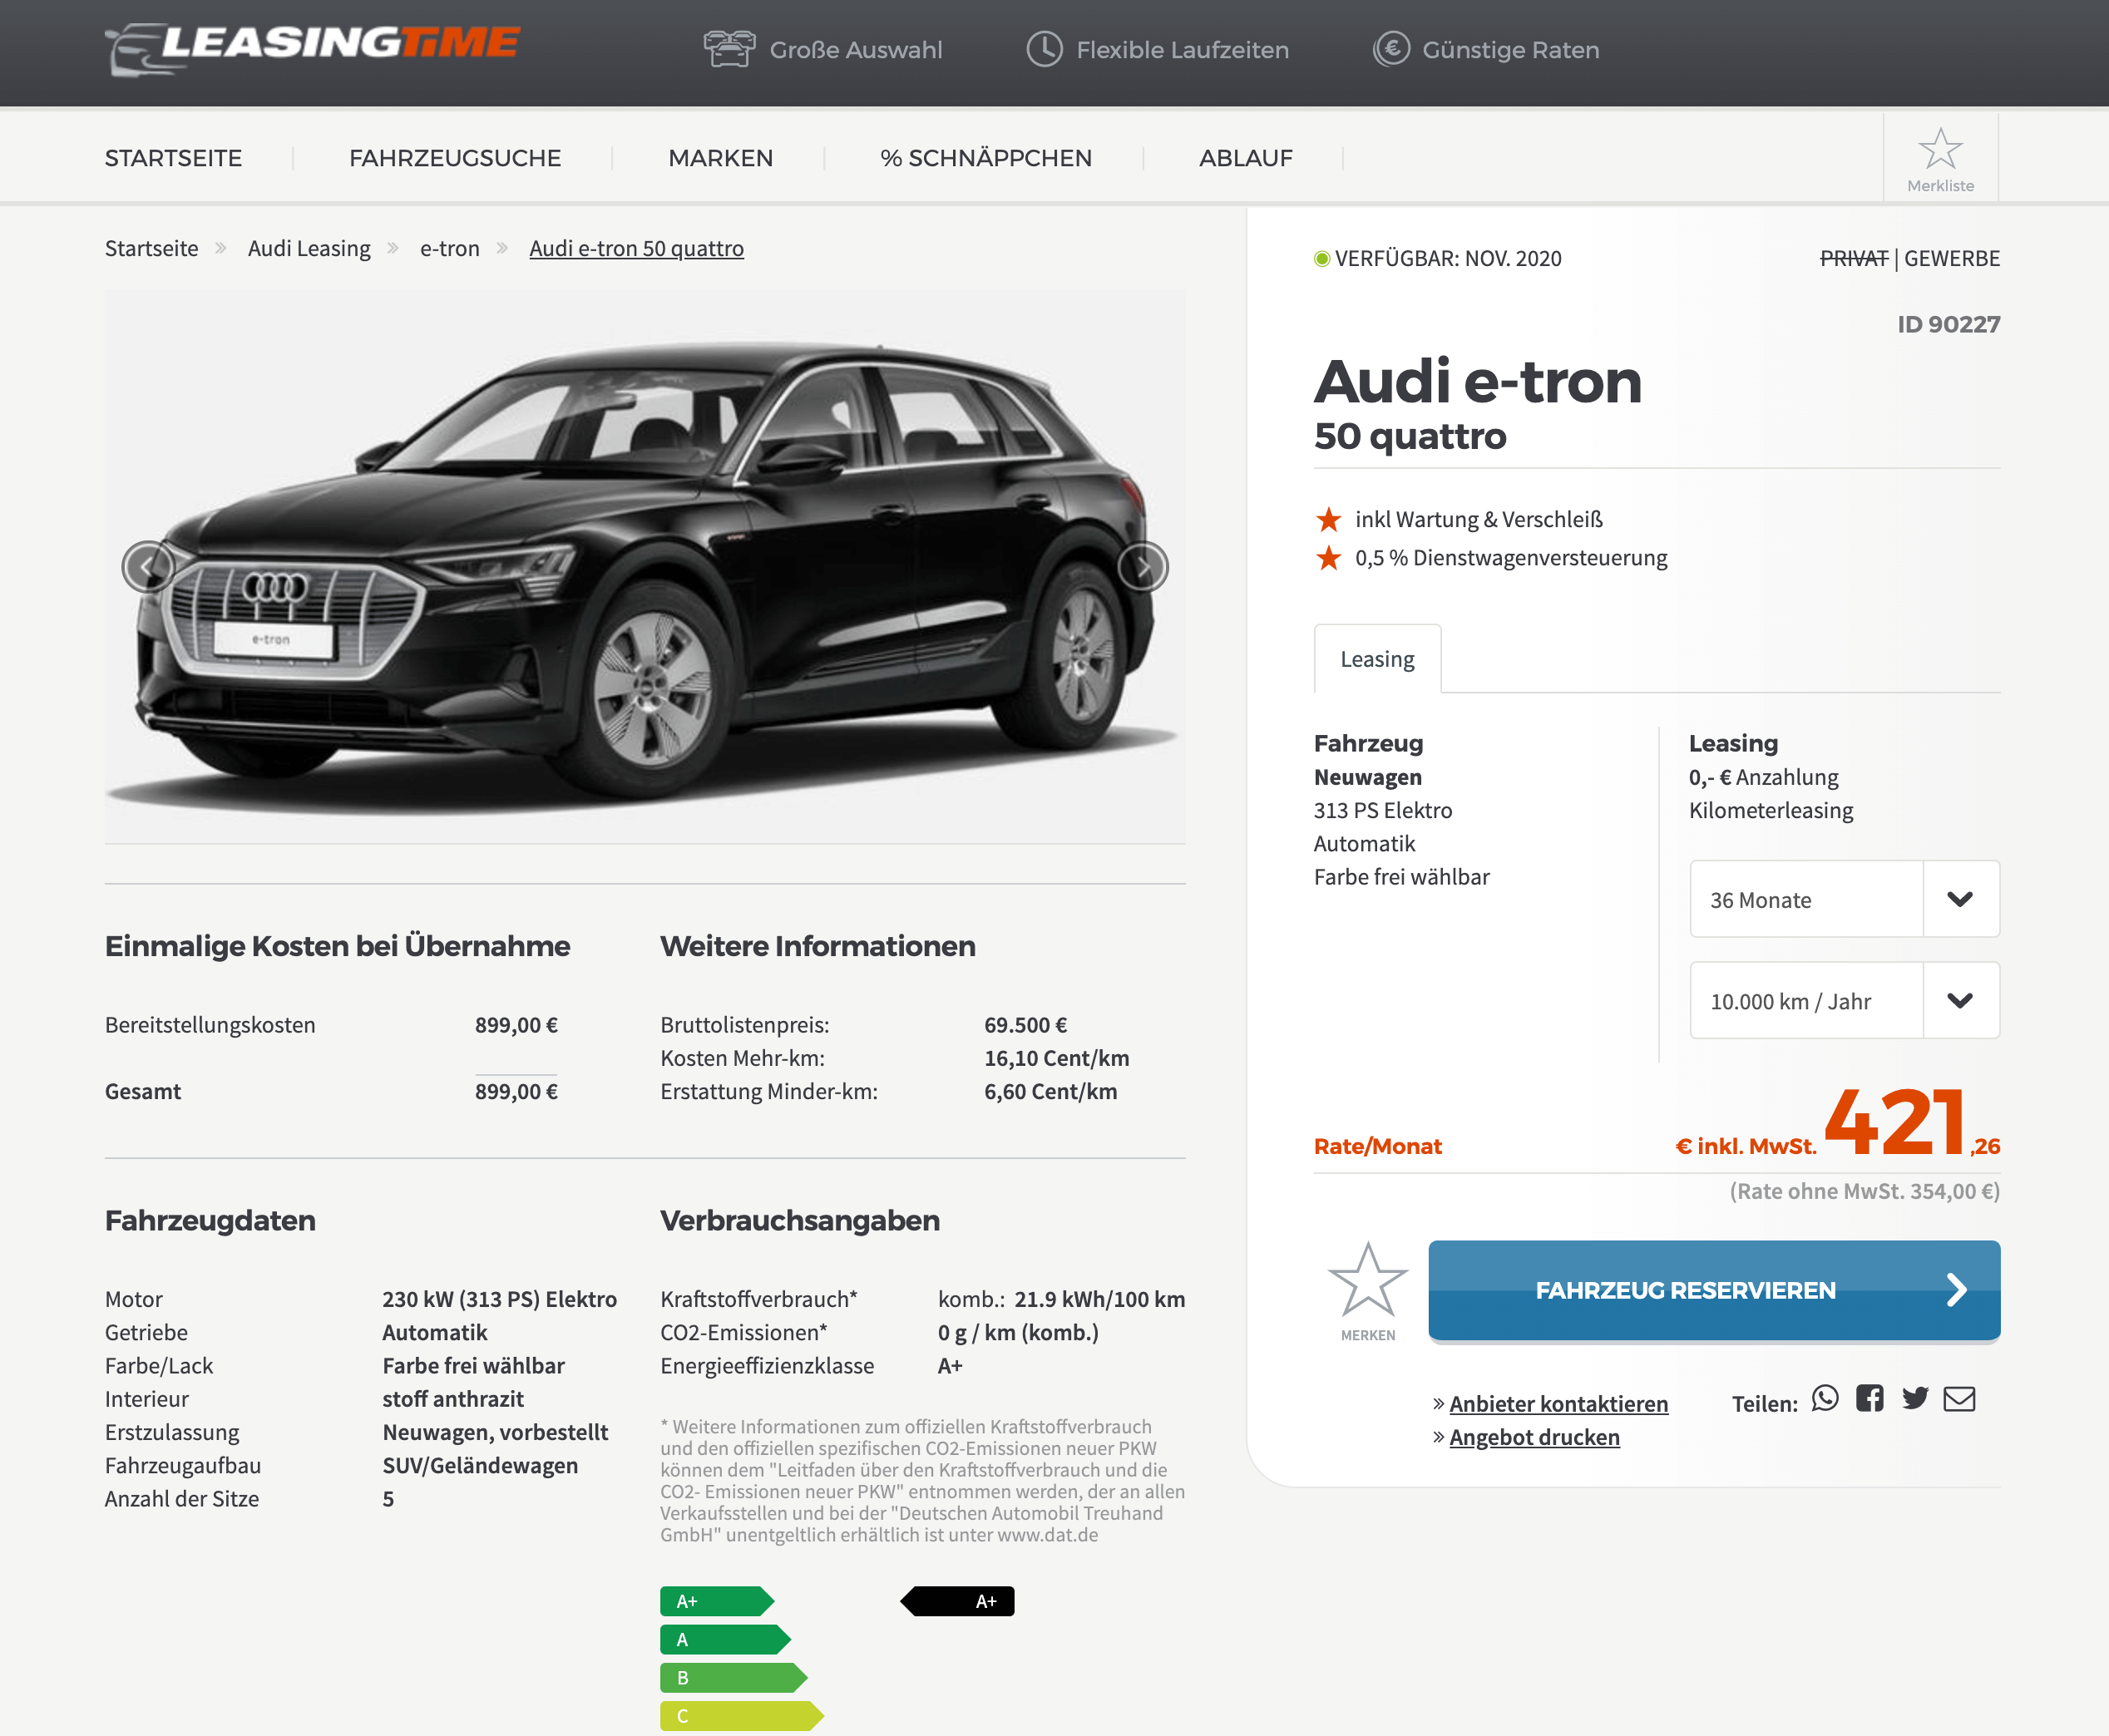The height and width of the screenshot is (1736, 2109).
Task: Click the B efficiency class bar
Action: (733, 1677)
